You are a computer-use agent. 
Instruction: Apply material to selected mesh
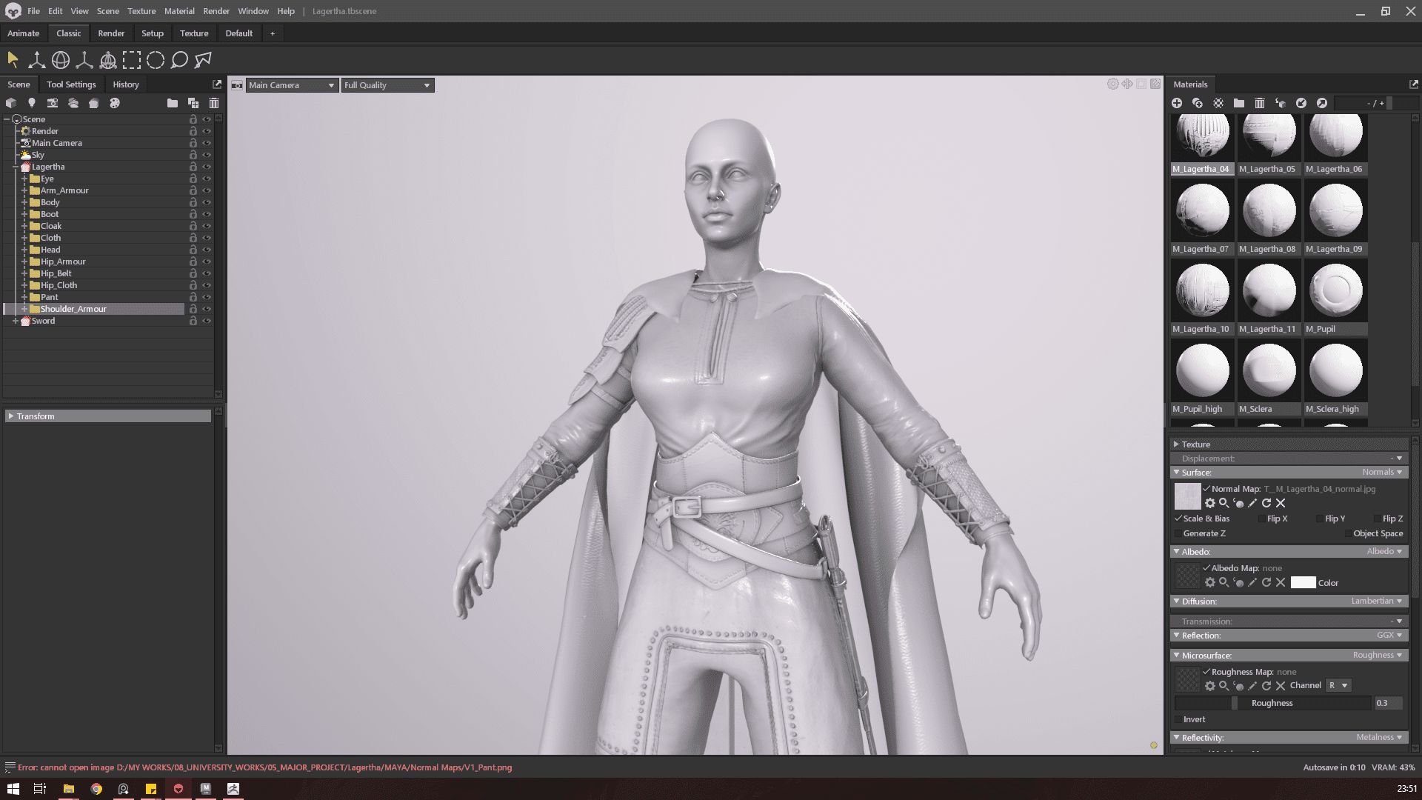pyautogui.click(x=1281, y=103)
